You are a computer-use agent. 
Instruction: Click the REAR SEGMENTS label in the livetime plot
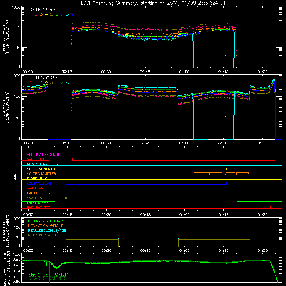48,278
